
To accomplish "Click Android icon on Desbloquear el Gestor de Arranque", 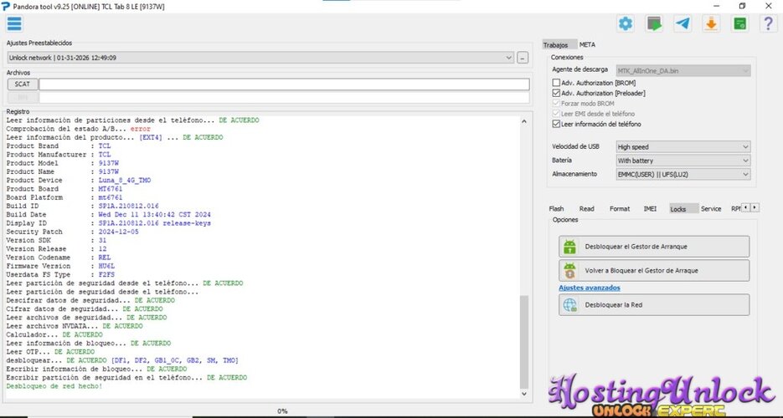I will click(x=569, y=247).
